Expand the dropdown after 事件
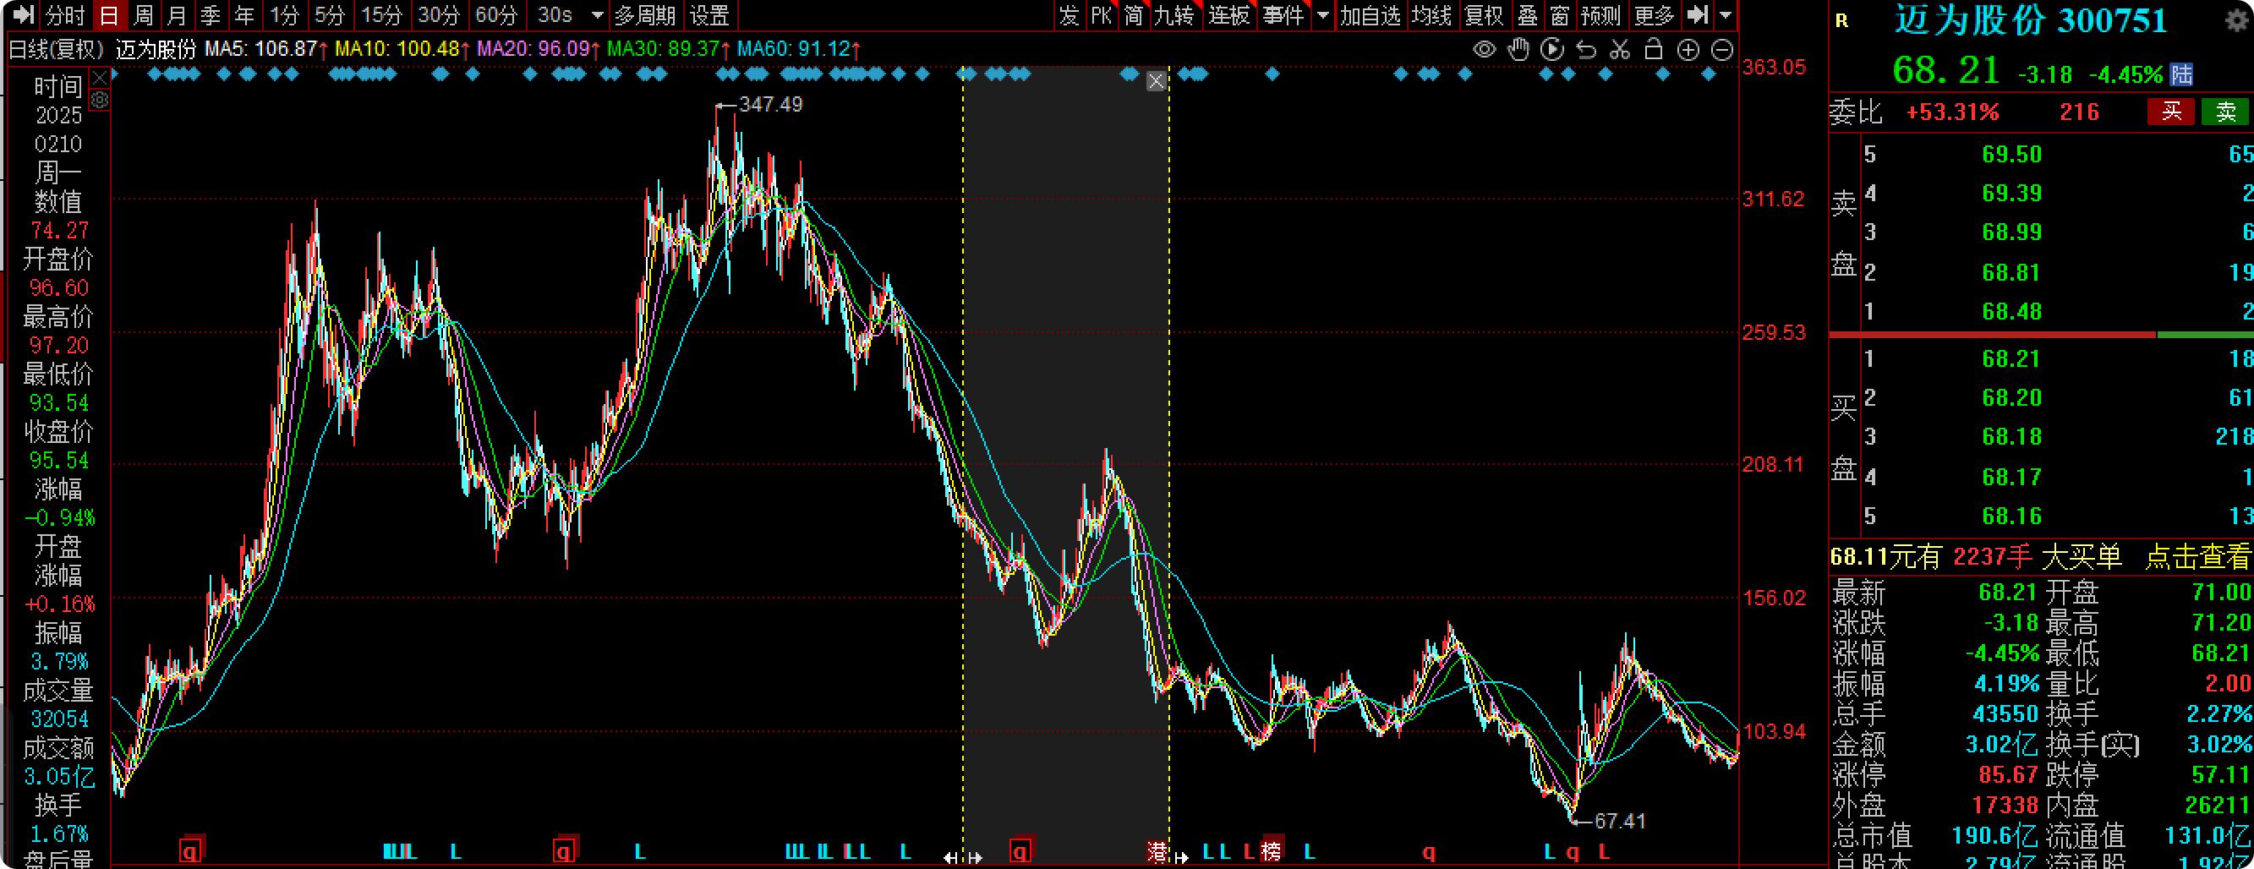 point(1323,15)
